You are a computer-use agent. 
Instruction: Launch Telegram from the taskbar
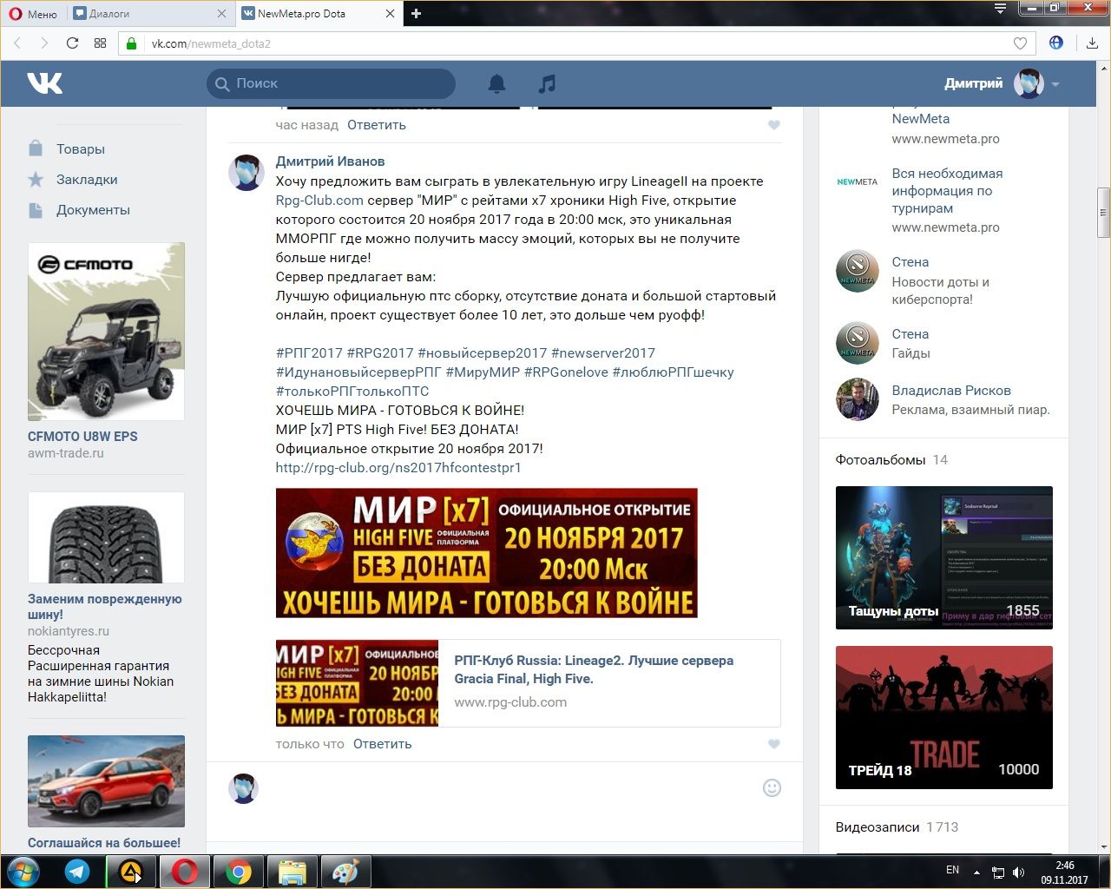point(77,872)
